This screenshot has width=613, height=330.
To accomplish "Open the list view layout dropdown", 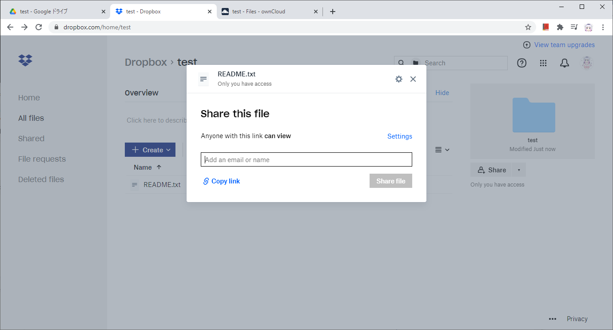I will click(x=442, y=150).
